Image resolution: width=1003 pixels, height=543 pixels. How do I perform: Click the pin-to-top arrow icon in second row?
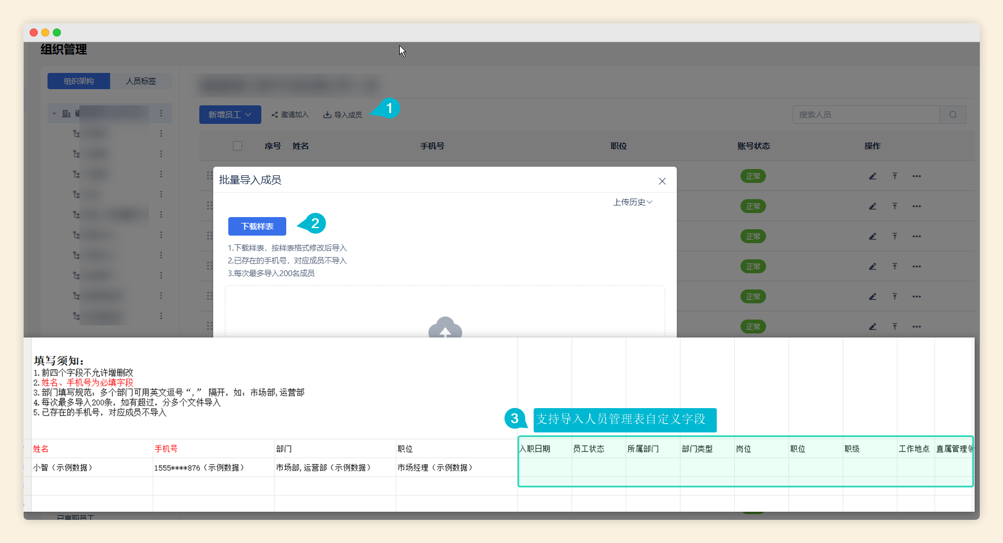point(895,206)
